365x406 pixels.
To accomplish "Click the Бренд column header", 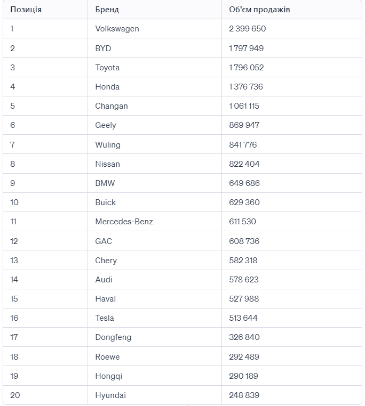I will 107,10.
